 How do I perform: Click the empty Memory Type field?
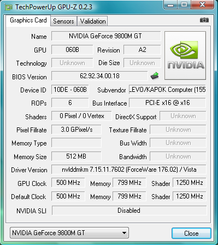point(76,143)
